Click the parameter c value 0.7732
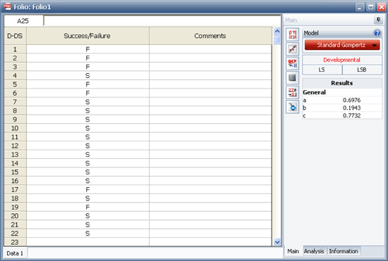The height and width of the screenshot is (261, 388). click(351, 115)
